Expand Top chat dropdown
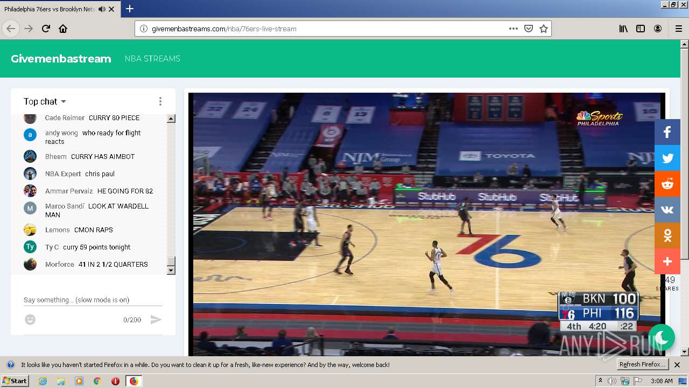The width and height of the screenshot is (689, 388). [x=45, y=101]
